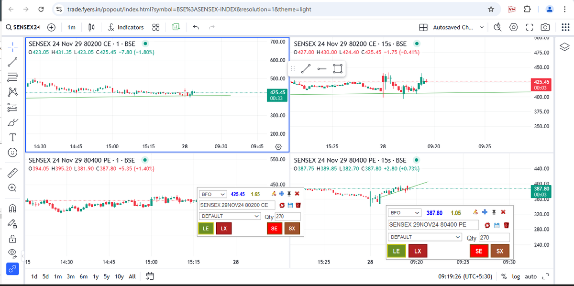Select the 3m date range
The image size is (574, 286).
click(x=70, y=276)
